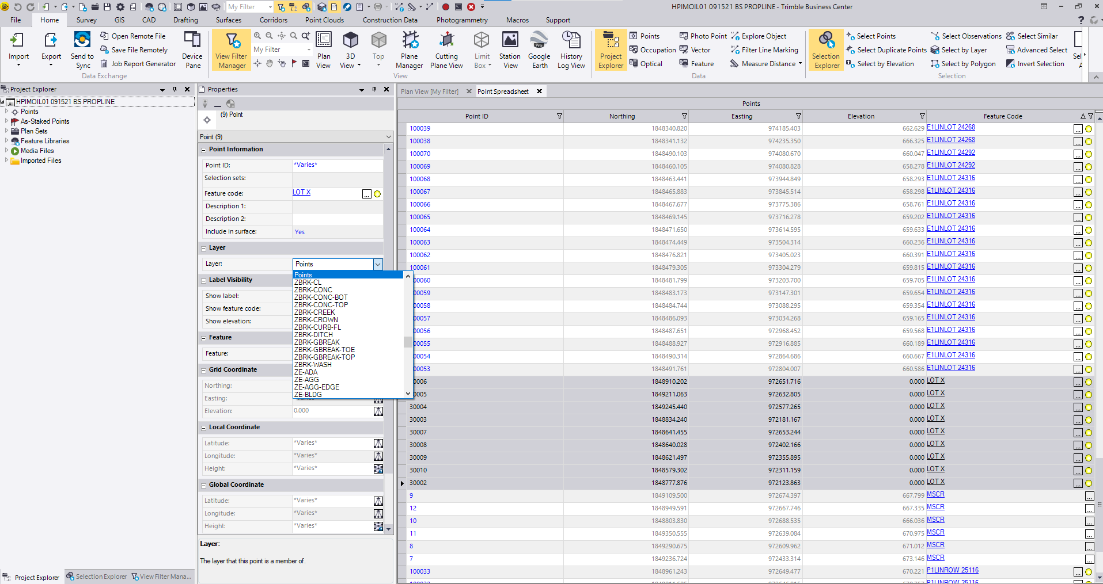Toggle the yellow selection circle for point 100039
This screenshot has width=1103, height=584.
[x=1088, y=129]
